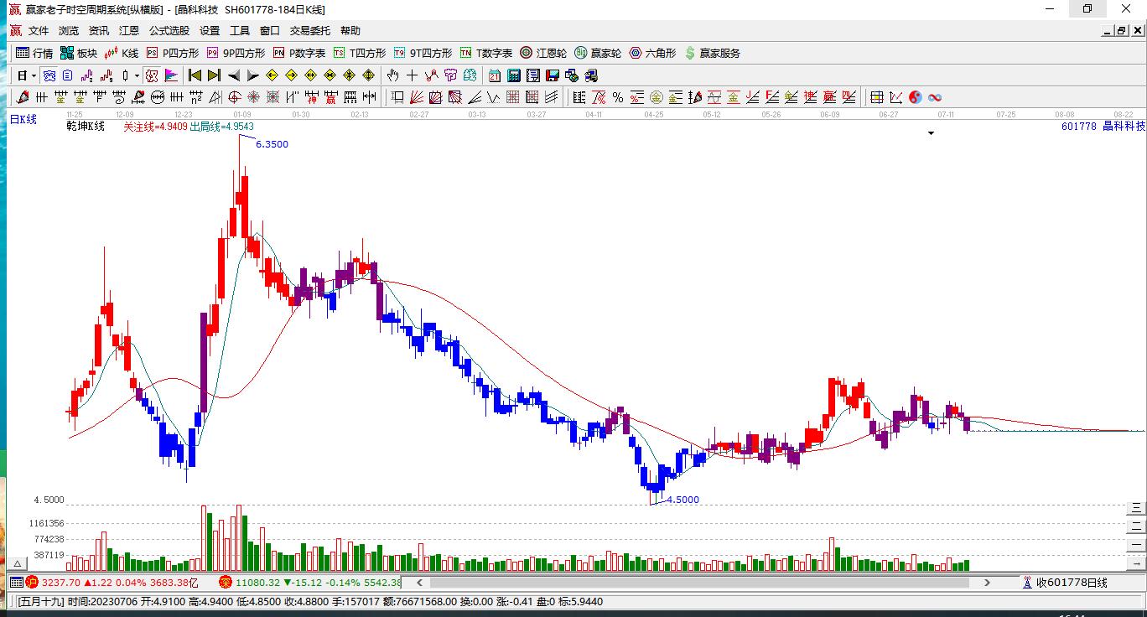This screenshot has height=617, width=1147.
Task: Open the 江恩 menu
Action: (x=129, y=31)
